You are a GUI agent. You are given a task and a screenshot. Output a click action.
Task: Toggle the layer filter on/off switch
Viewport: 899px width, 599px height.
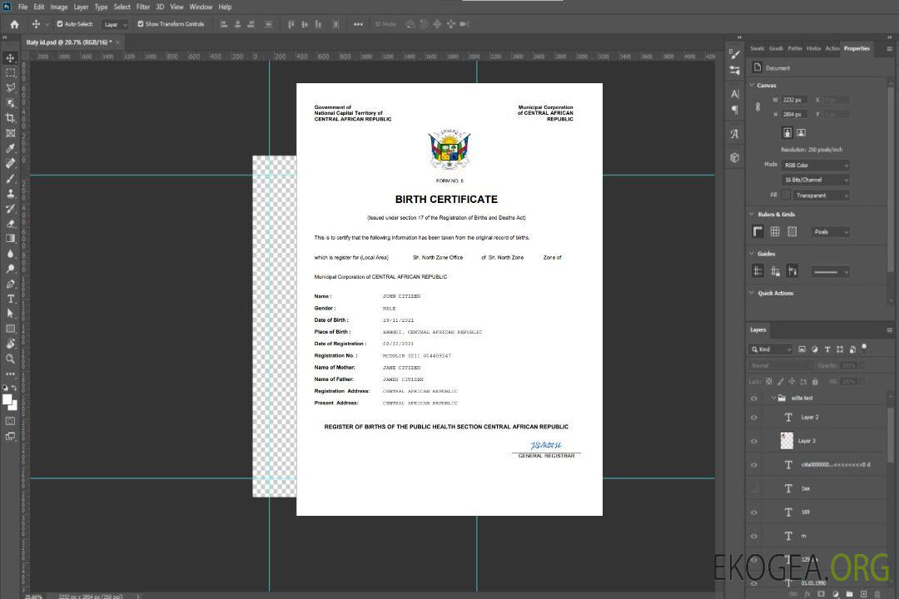pos(864,348)
